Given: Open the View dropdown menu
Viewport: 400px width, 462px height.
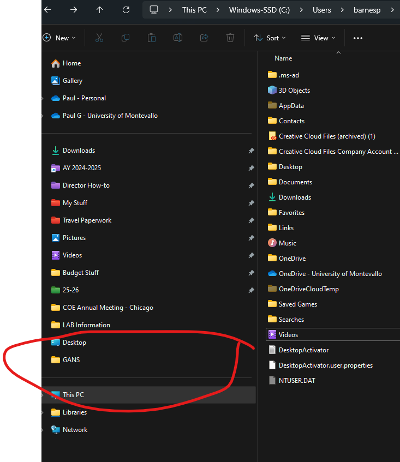Looking at the screenshot, I should pos(318,38).
